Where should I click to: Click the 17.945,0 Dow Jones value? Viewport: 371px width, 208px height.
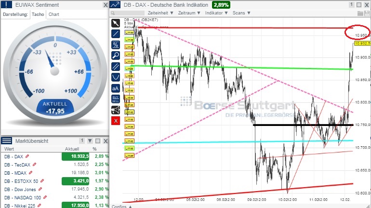pos(80,189)
